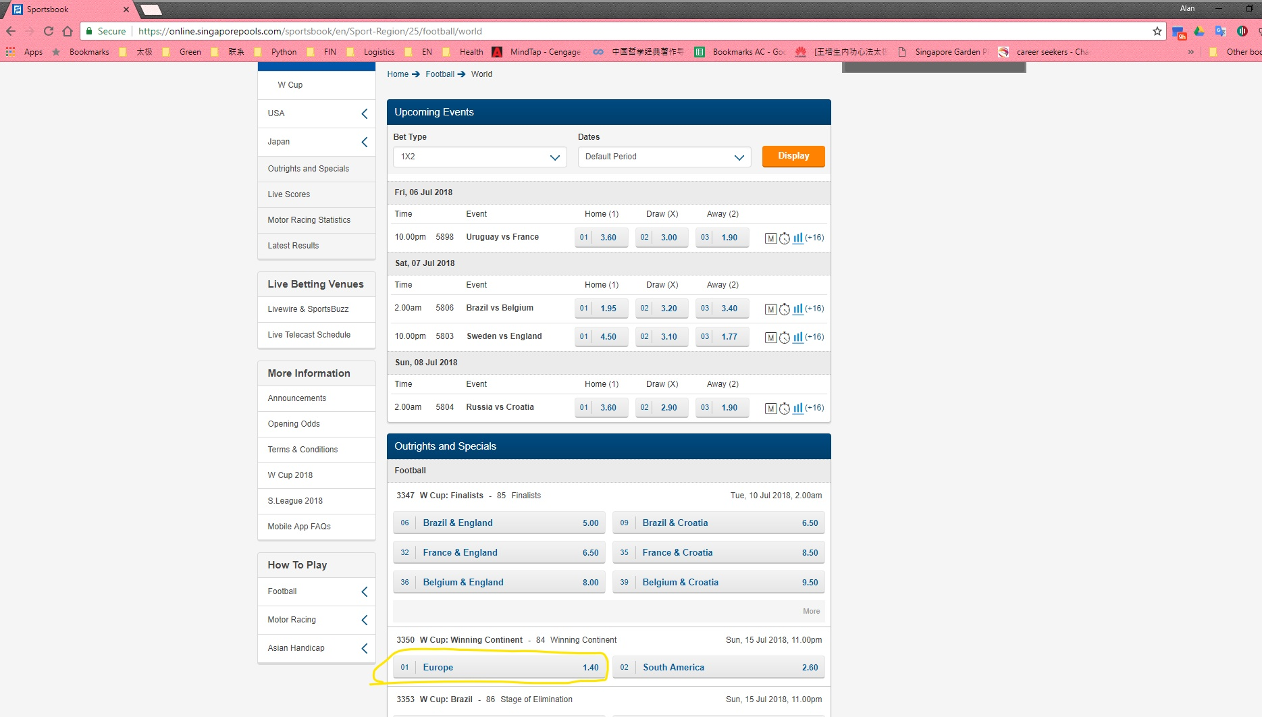Reload the page with the refresh icon
Viewport: 1262px width, 717px height.
[49, 31]
